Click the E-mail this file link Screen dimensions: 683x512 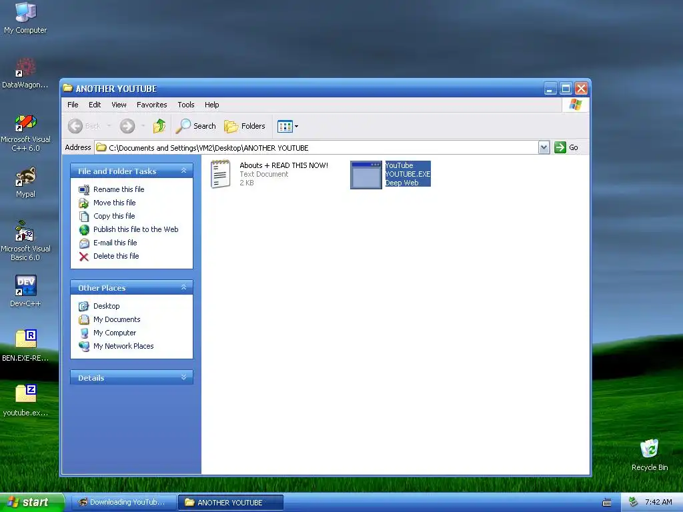(115, 243)
